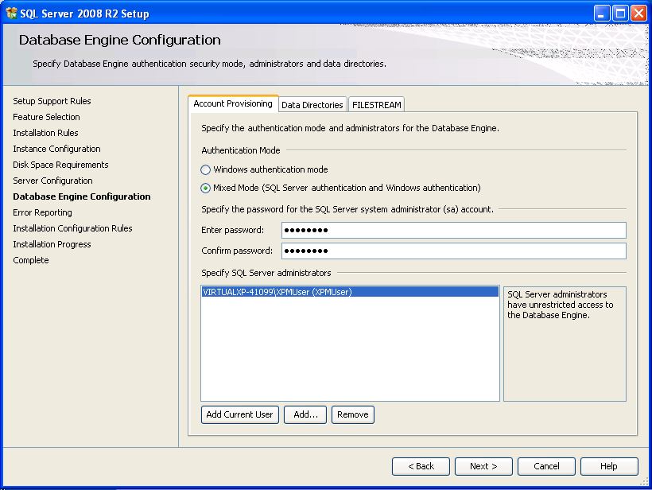This screenshot has height=490, width=652.
Task: Select Mixed Mode authentication option
Action: (206, 189)
